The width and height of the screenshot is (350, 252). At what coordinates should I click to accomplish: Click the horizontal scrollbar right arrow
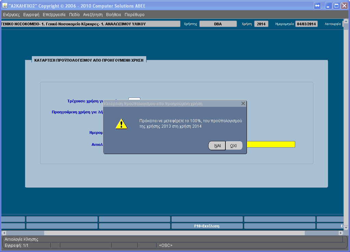[x=340, y=233]
